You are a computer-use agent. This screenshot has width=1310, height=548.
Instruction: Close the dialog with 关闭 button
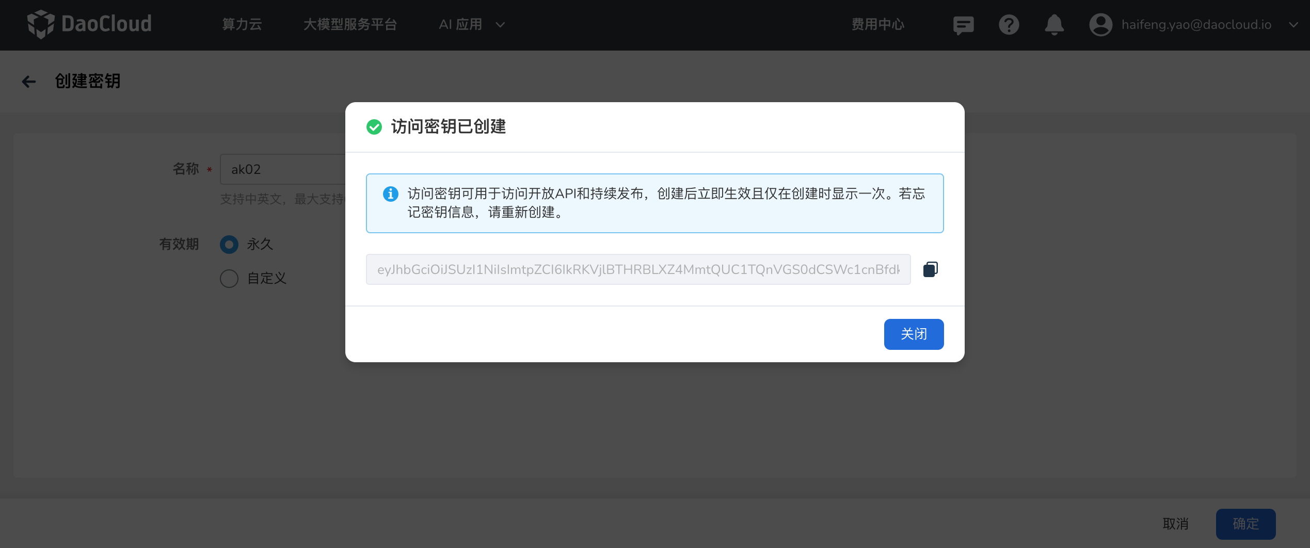pos(913,334)
